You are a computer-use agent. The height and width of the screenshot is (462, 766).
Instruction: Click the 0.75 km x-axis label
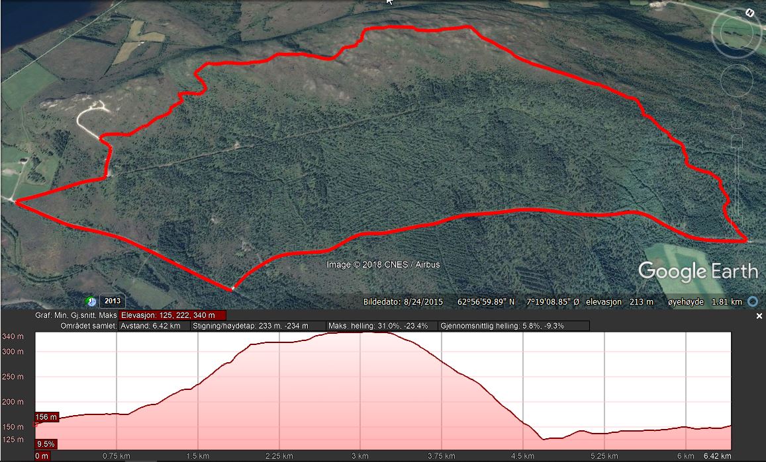tap(117, 456)
